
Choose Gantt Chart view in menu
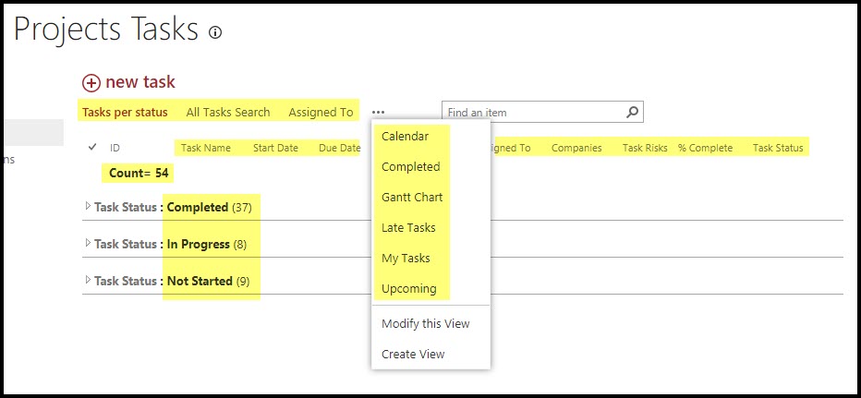click(x=412, y=198)
